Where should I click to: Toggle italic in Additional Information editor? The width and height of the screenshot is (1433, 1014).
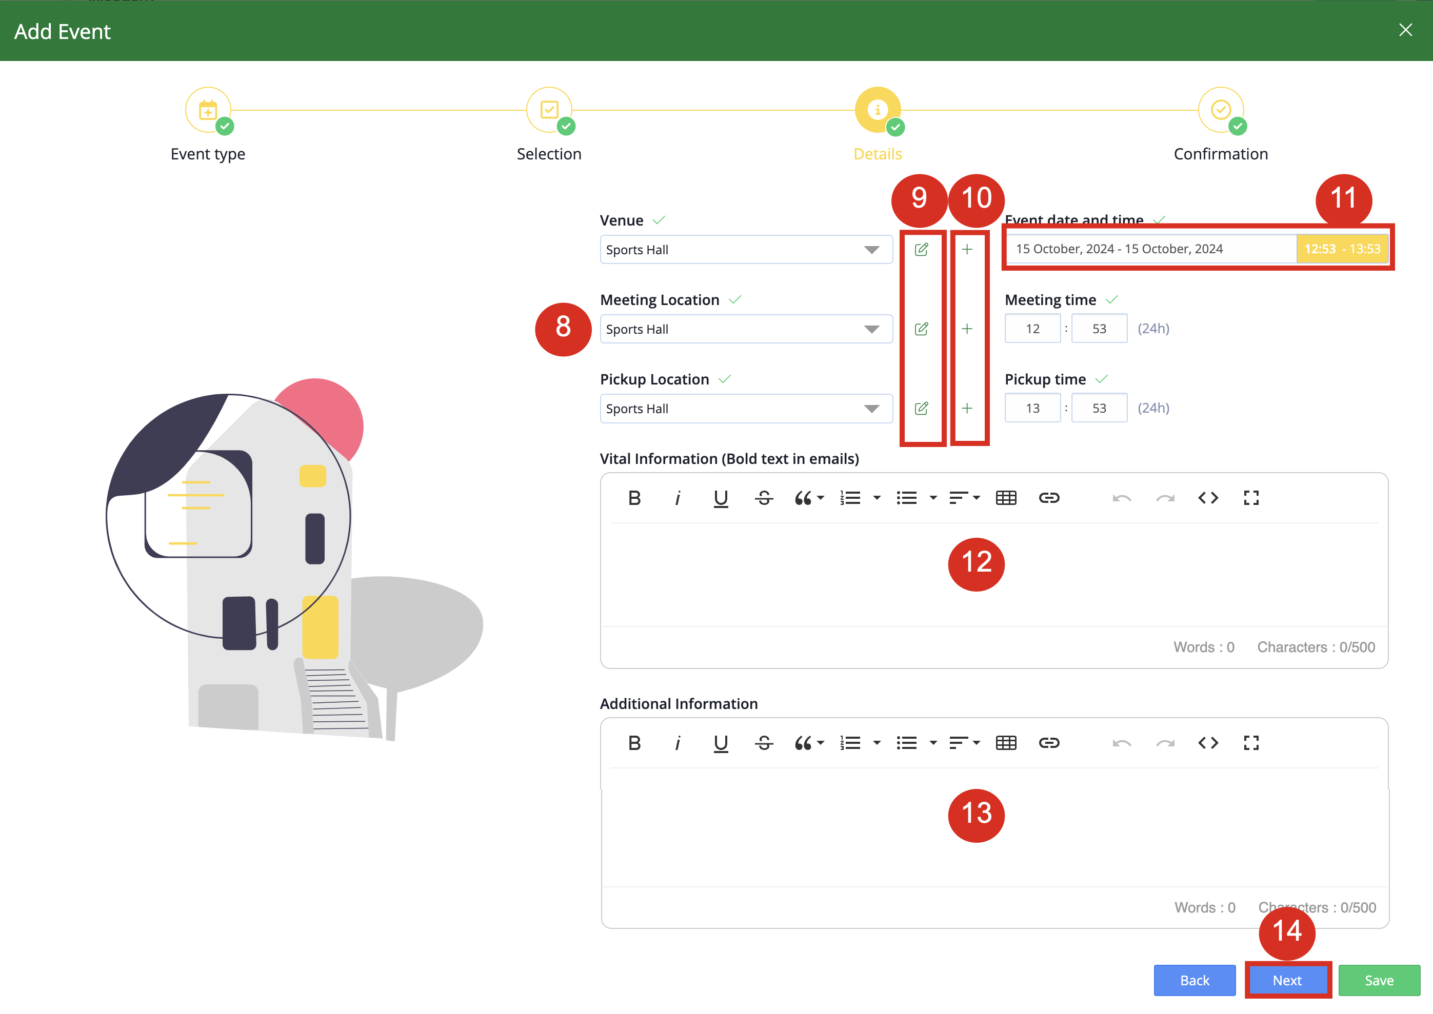pyautogui.click(x=677, y=742)
